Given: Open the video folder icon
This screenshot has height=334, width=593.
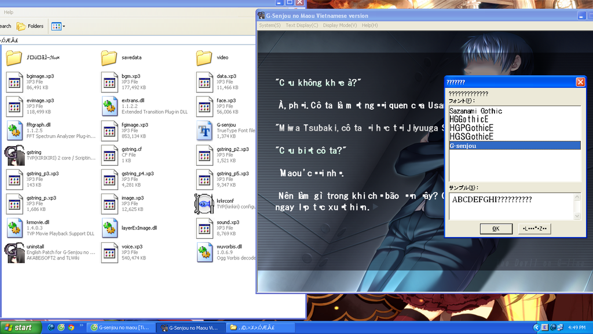Looking at the screenshot, I should pos(204,58).
